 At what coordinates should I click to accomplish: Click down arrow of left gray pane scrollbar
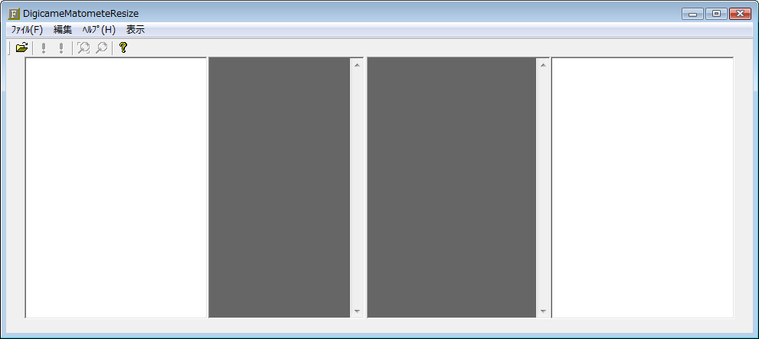click(x=357, y=311)
